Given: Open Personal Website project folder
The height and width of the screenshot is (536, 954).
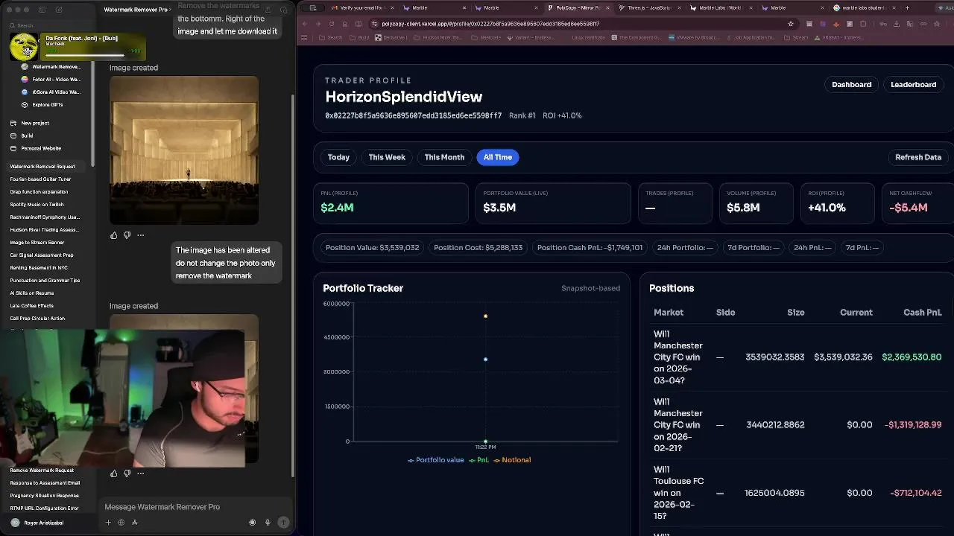Looking at the screenshot, I should click(36, 148).
